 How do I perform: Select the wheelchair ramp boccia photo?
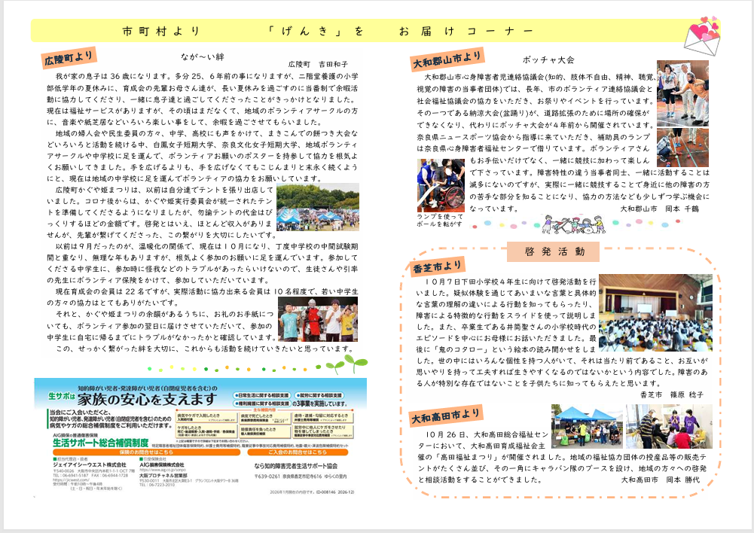pyautogui.click(x=441, y=184)
